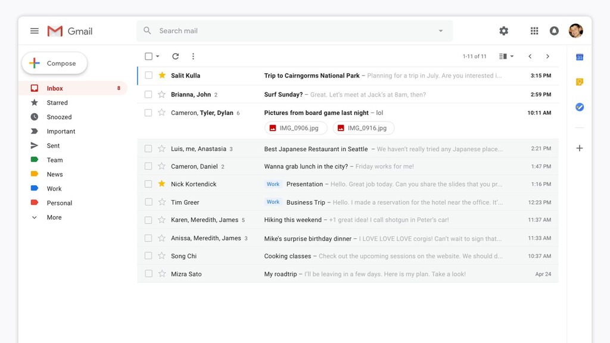Open notifications bell icon

pos(554,31)
